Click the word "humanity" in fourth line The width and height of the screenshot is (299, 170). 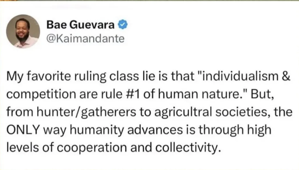97,130
